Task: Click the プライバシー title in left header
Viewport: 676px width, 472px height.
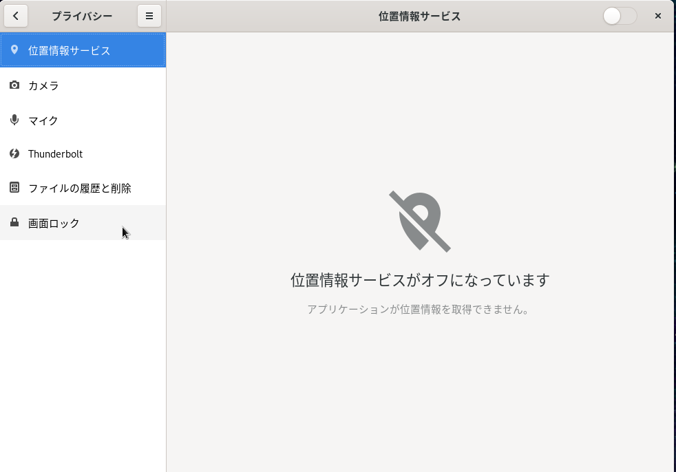Action: coord(82,16)
